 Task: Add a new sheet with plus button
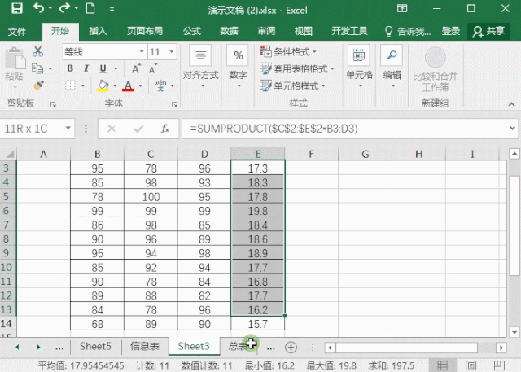pos(291,348)
